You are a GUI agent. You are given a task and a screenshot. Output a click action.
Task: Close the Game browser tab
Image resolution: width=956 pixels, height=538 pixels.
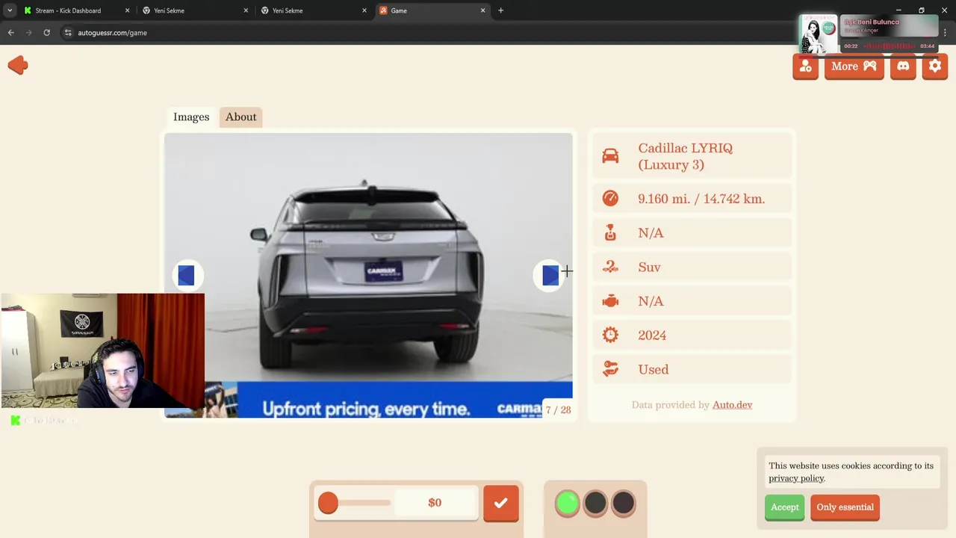[482, 10]
